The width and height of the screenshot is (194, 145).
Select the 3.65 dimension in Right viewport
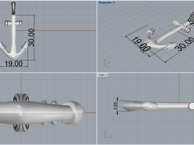(115, 106)
